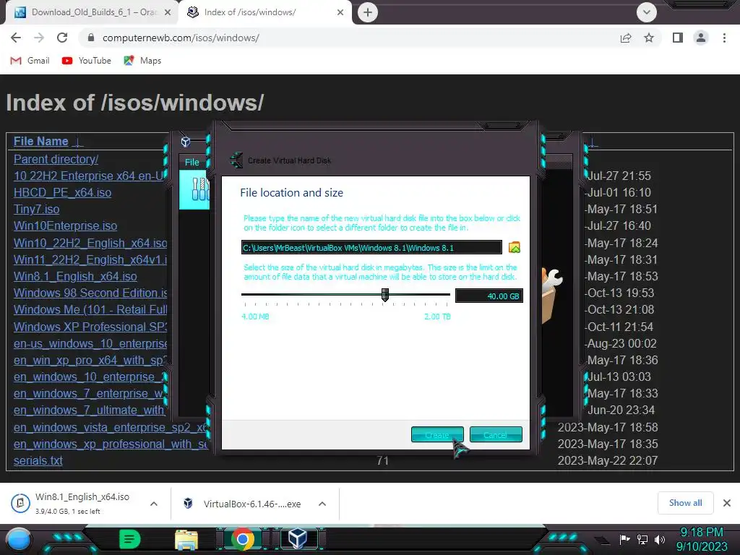Screen dimensions: 740x555
Task: Go forward with the browser arrow
Action: click(x=39, y=38)
